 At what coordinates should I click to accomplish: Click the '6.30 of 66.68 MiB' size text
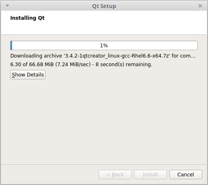tap(32, 64)
